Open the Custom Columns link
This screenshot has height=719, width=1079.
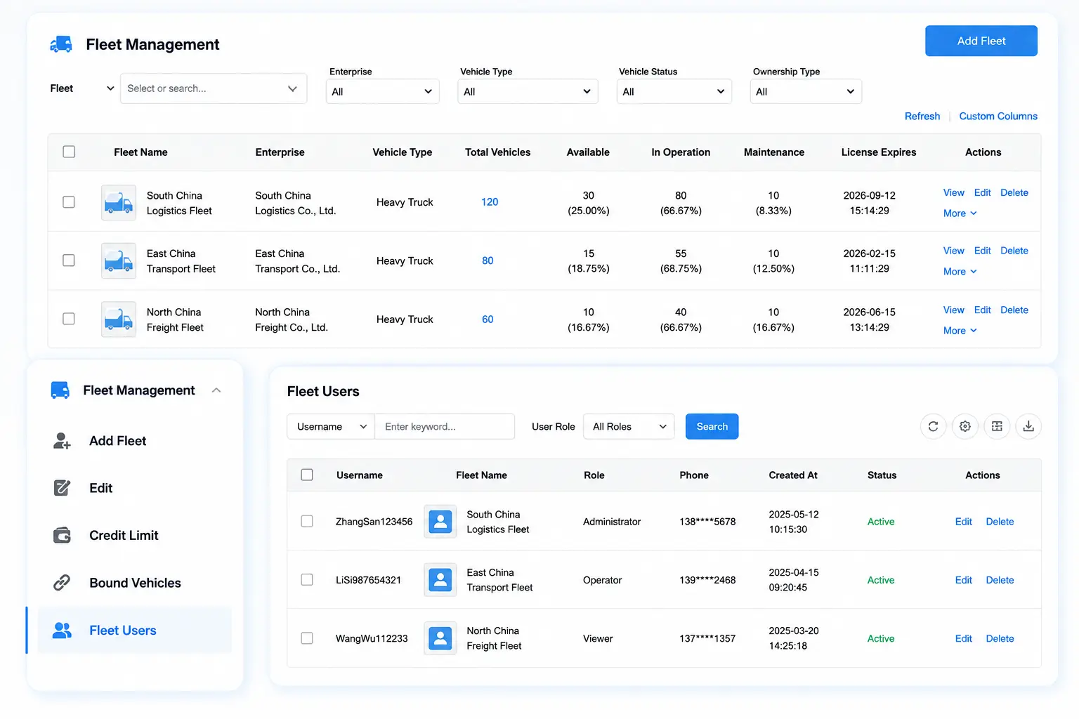coord(998,116)
